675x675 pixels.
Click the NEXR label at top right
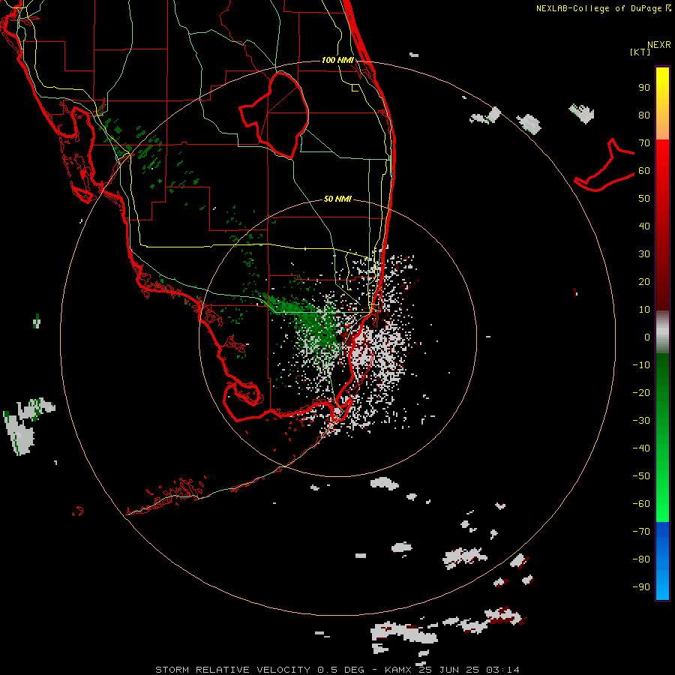(x=659, y=45)
